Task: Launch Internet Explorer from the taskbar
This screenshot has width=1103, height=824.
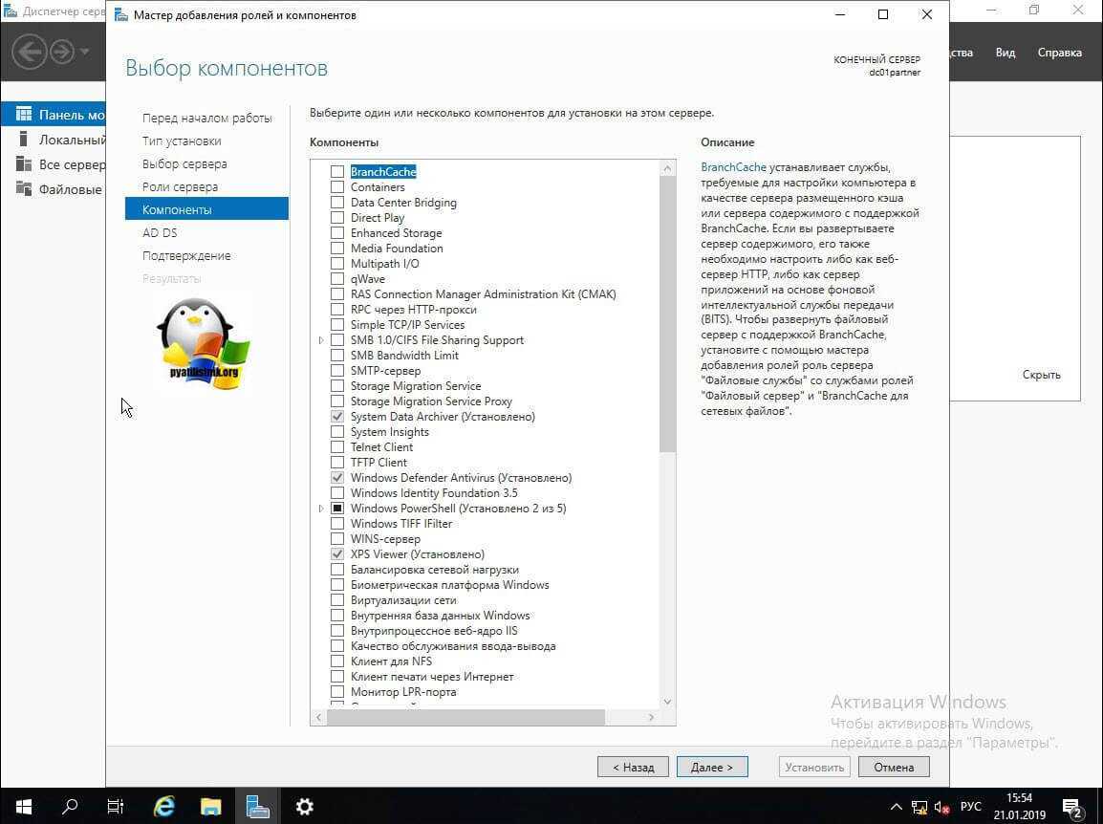Action: [164, 807]
